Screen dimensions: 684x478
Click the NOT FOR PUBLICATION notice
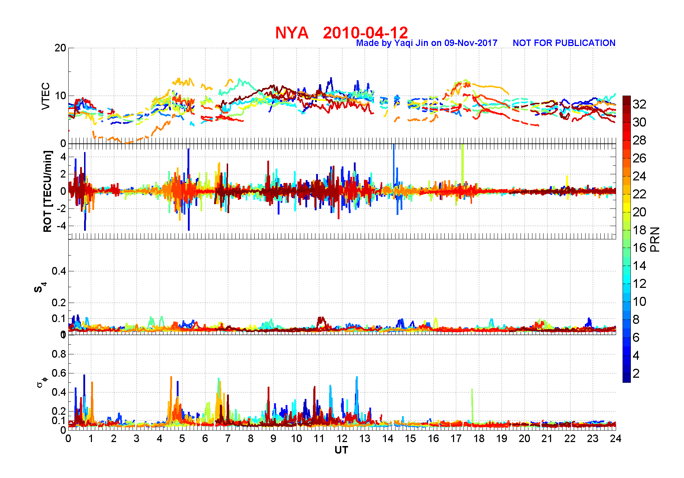564,43
